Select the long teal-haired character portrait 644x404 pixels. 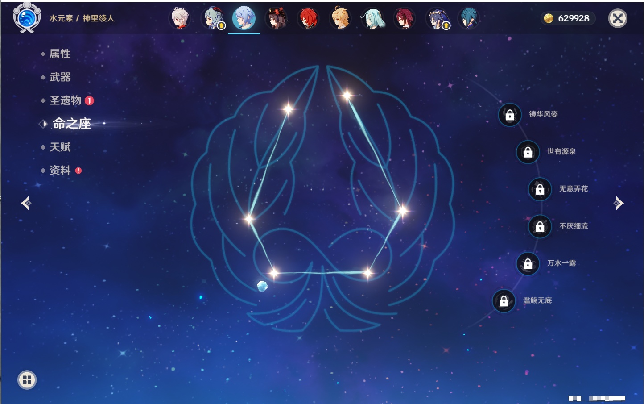(372, 18)
